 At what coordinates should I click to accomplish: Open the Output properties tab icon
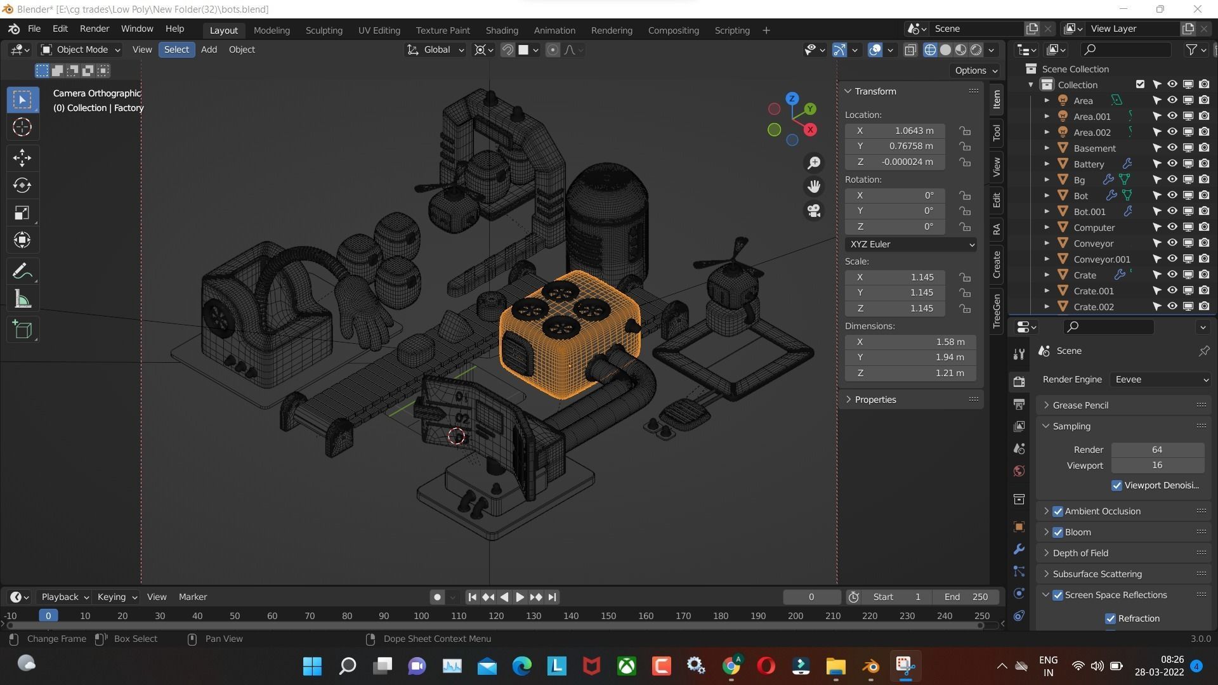1019,404
